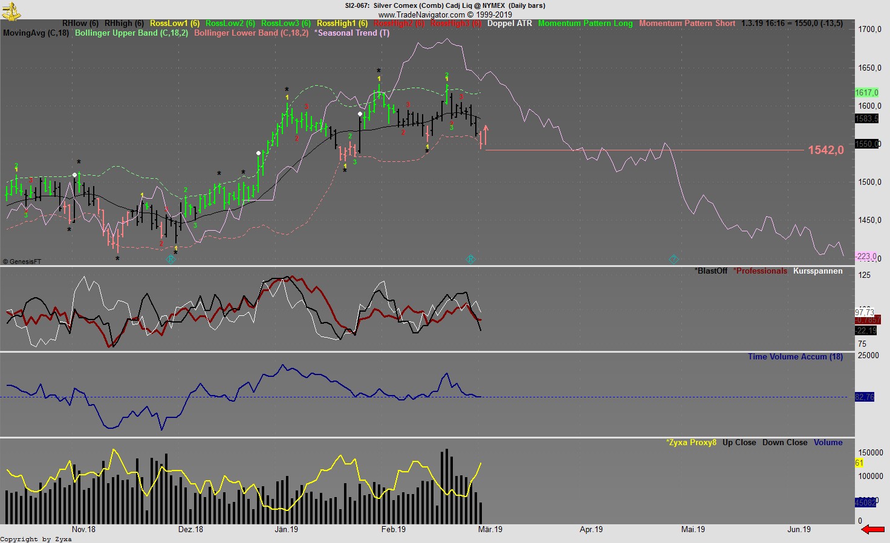Image resolution: width=890 pixels, height=543 pixels.
Task: Click the Jun.19 date axis label
Action: [x=799, y=530]
